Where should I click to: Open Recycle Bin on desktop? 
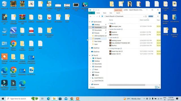click(x=5, y=5)
